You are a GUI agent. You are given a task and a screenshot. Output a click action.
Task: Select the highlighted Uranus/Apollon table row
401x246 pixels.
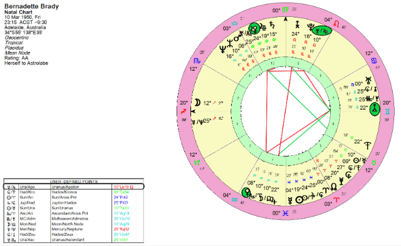[74, 187]
